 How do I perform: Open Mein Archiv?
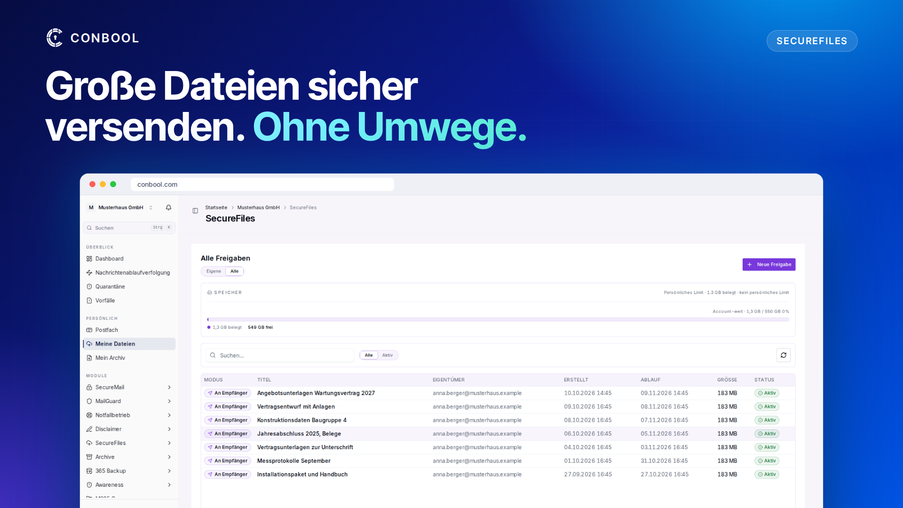coord(129,358)
